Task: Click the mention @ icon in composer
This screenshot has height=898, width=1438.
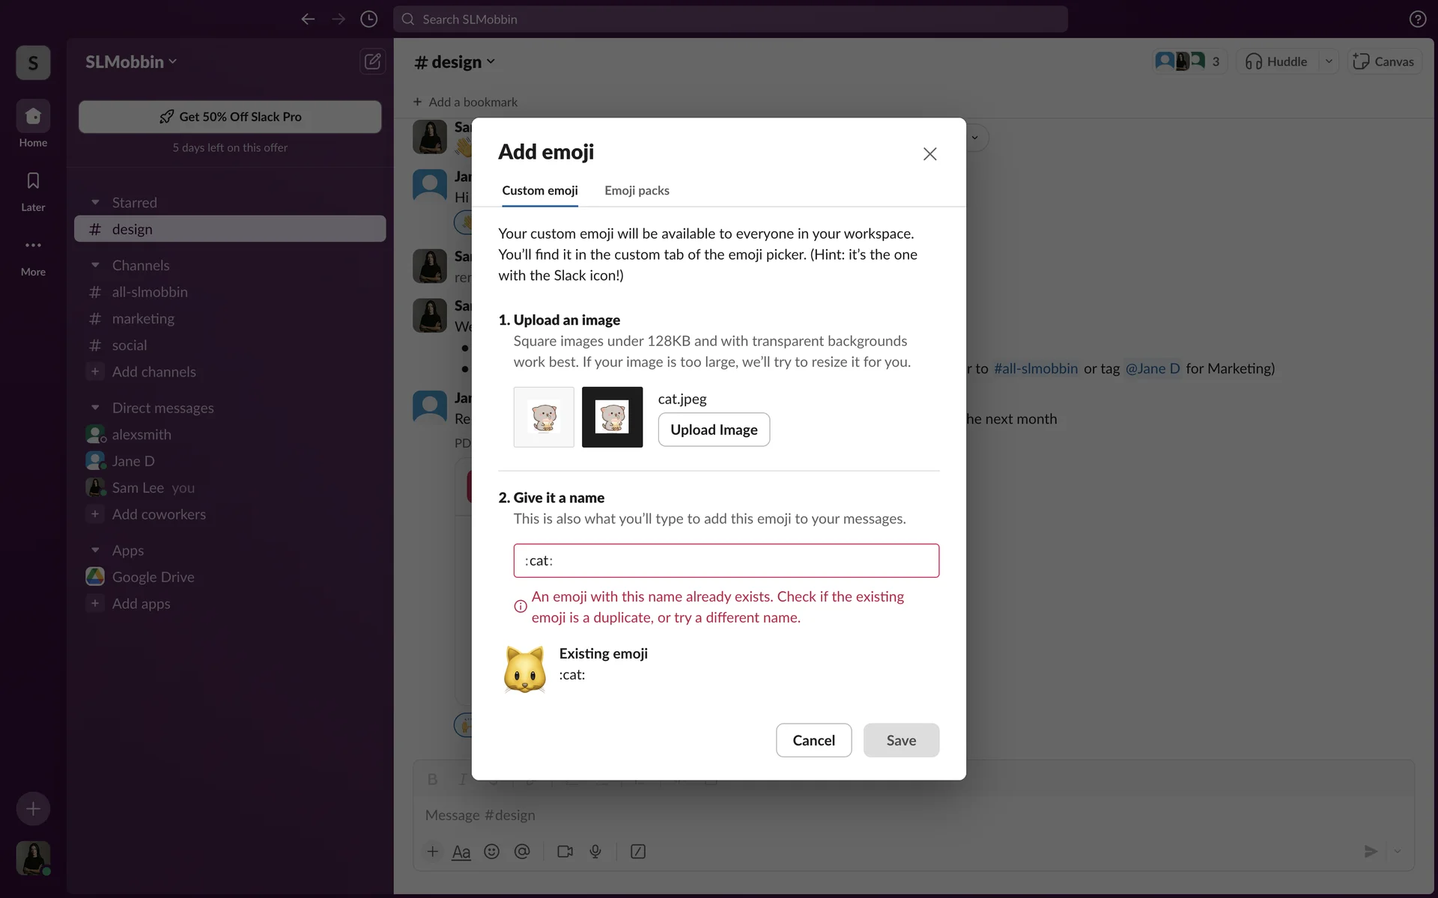Action: (522, 852)
